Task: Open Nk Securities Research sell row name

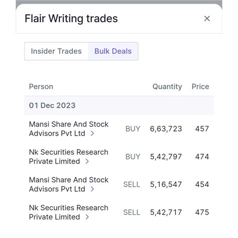Action: [68, 212]
